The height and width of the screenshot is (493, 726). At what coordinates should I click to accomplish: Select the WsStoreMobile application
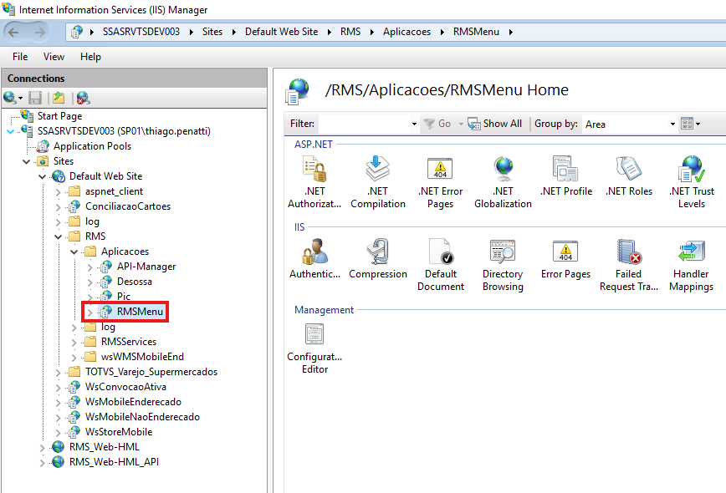point(119,432)
